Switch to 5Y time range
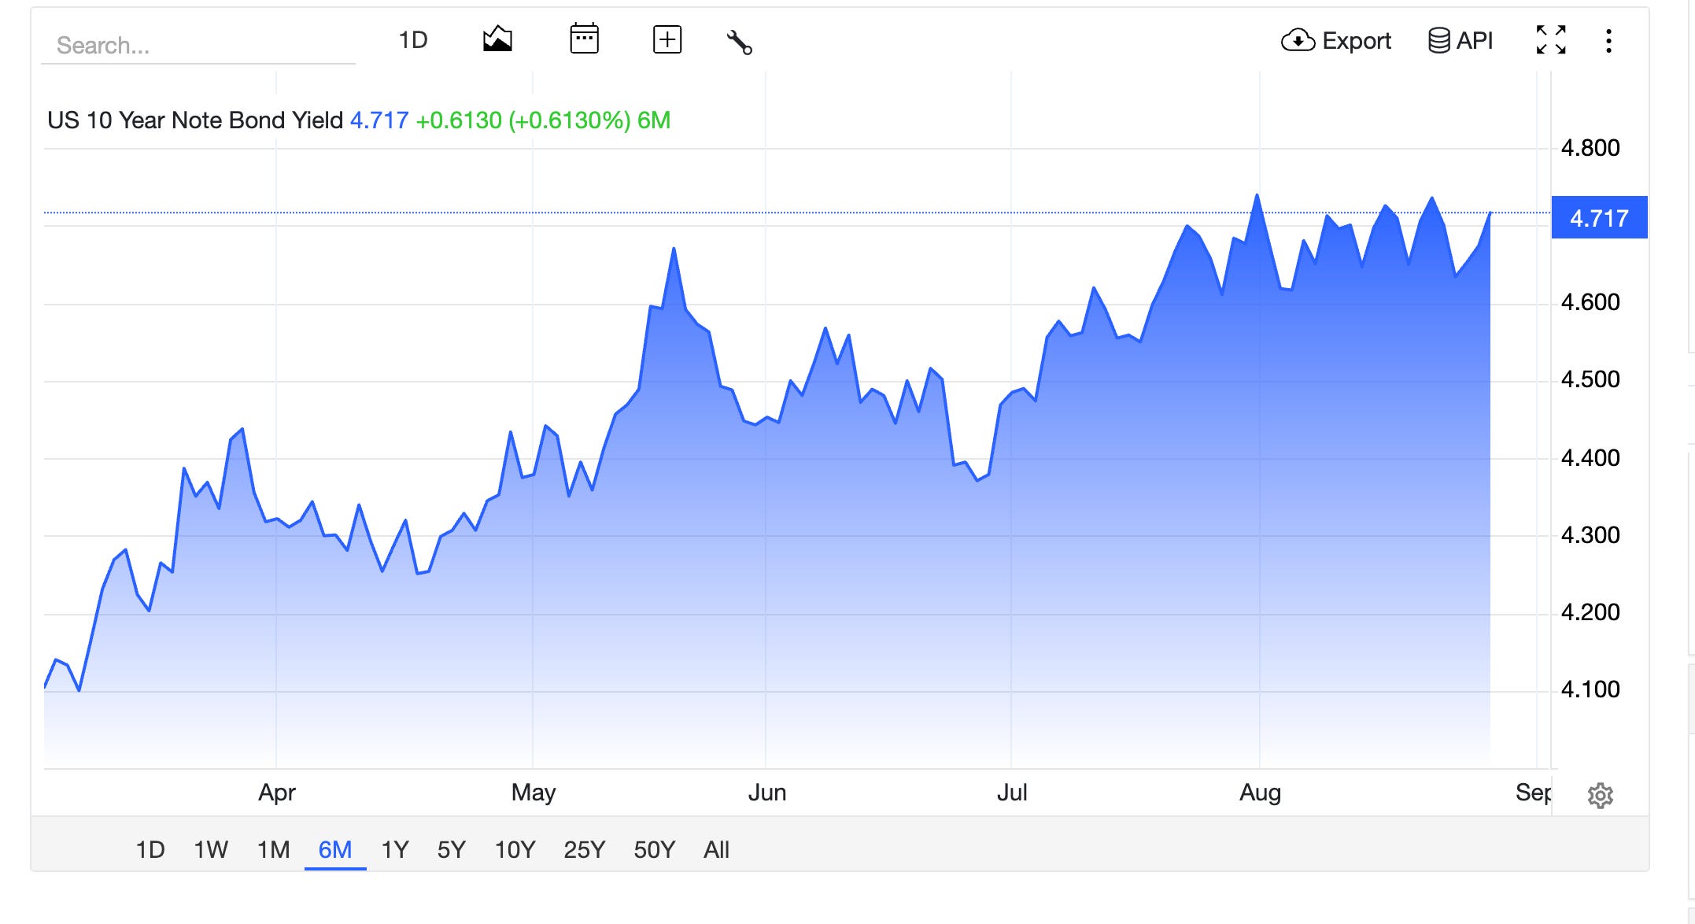Viewport: 1695px width, 924px height. [x=452, y=849]
